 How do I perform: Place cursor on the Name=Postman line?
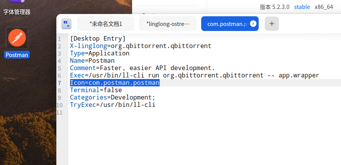tap(92, 60)
